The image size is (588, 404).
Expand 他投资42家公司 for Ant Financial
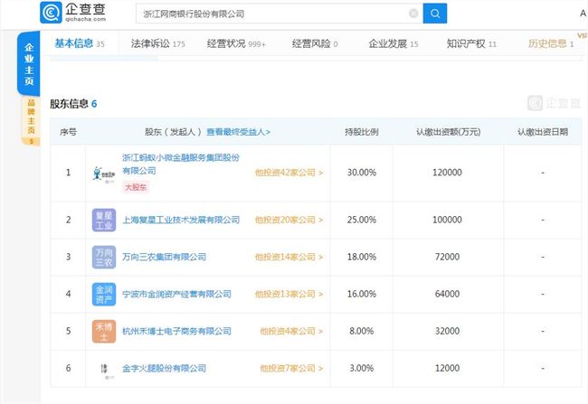[289, 173]
